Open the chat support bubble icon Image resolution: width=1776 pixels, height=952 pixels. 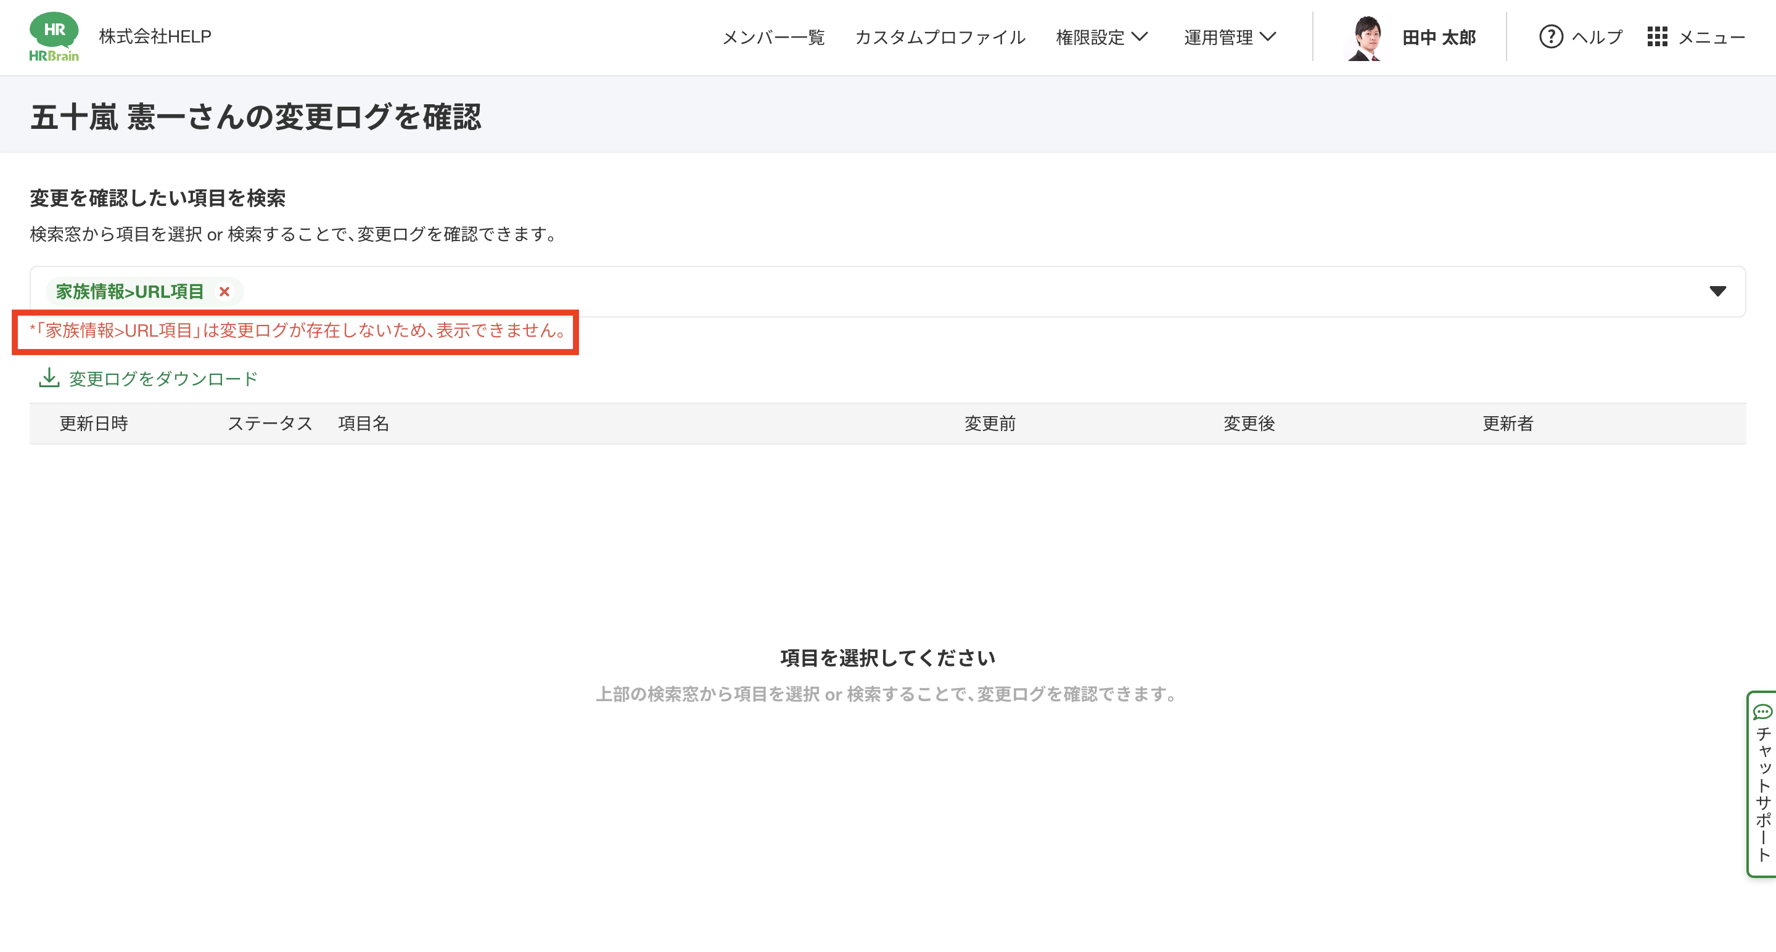point(1762,712)
